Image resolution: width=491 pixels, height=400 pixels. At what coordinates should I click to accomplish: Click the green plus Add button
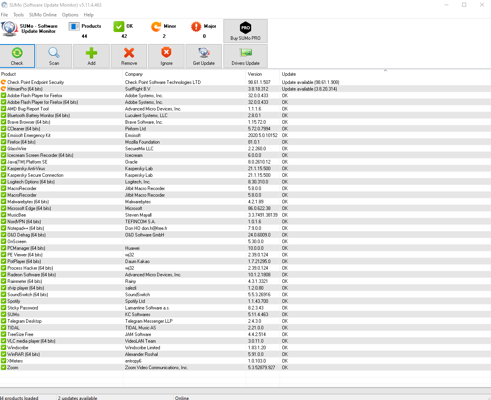(x=91, y=56)
